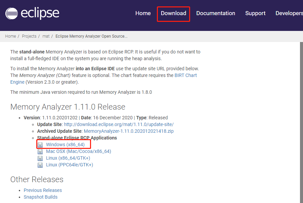Click the minimum Java version sentence
Screen dimensions: 303x203
[x=81, y=92]
